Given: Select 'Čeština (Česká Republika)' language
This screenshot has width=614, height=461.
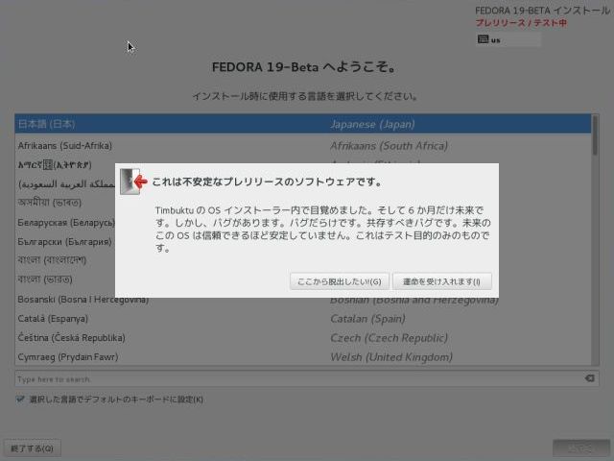Looking at the screenshot, I should pos(303,337).
